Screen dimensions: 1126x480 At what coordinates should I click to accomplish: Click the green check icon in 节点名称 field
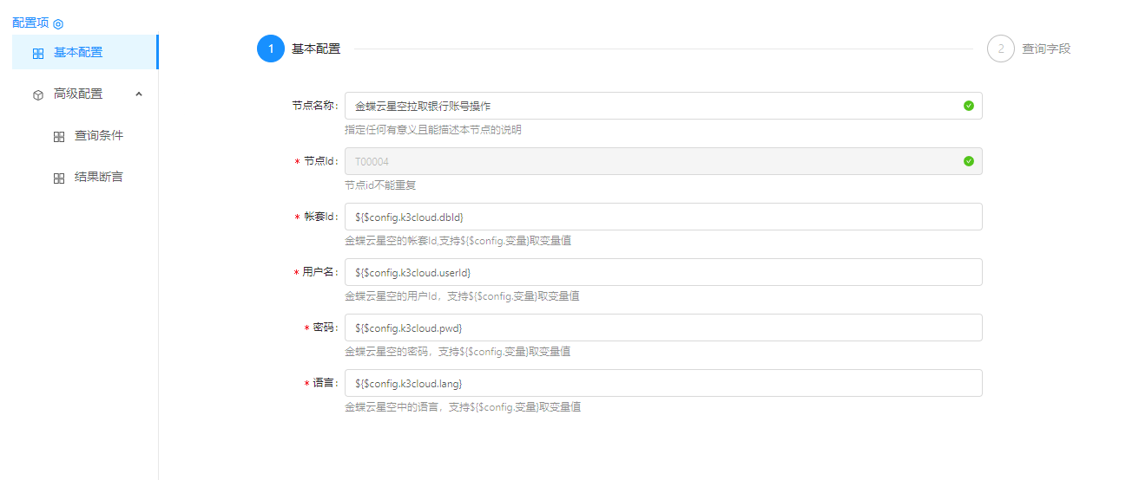[968, 106]
